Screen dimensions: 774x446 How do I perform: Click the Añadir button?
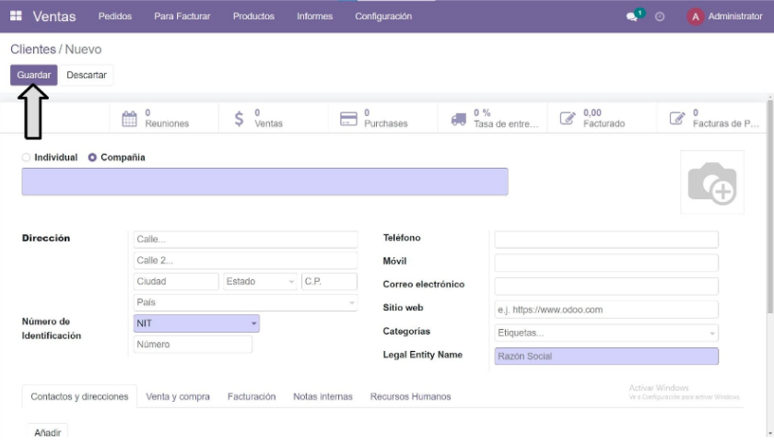click(47, 432)
